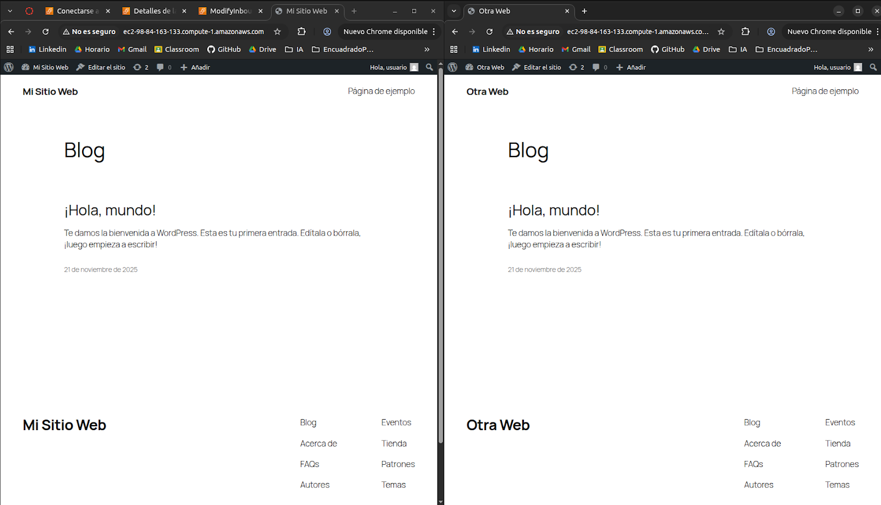Open the Horario bookmark in the right window

(536, 50)
